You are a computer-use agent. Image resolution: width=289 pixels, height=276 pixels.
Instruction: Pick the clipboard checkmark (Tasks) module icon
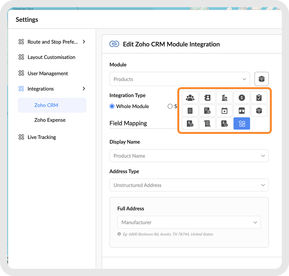click(259, 98)
